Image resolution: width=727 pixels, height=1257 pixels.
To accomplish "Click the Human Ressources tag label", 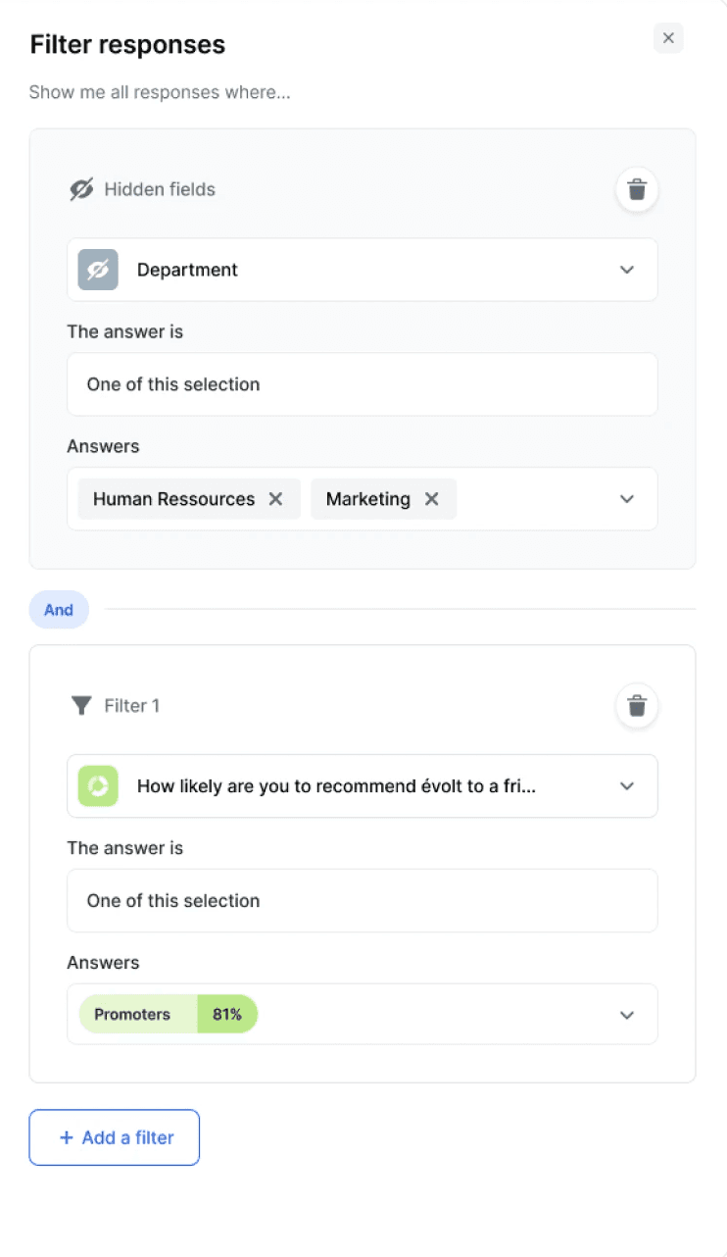I will click(x=173, y=499).
